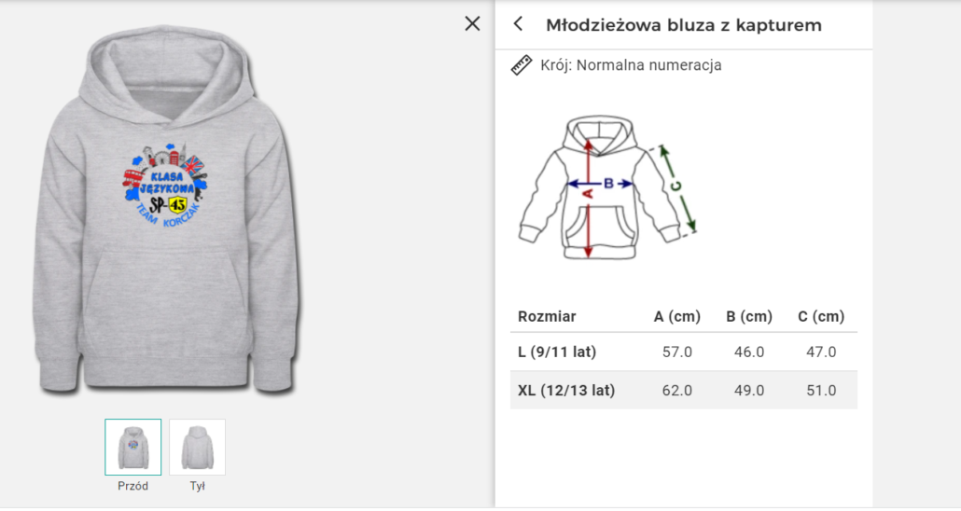The image size is (961, 511).
Task: Click the Tył label under thumbnail
Action: click(x=197, y=486)
